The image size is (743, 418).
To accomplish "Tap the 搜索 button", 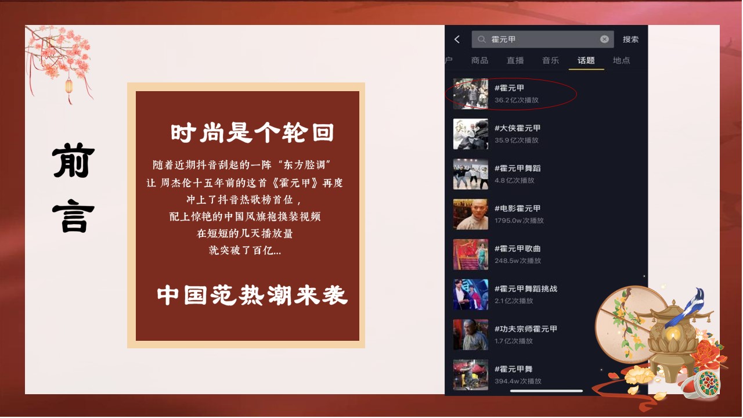I will click(x=630, y=39).
